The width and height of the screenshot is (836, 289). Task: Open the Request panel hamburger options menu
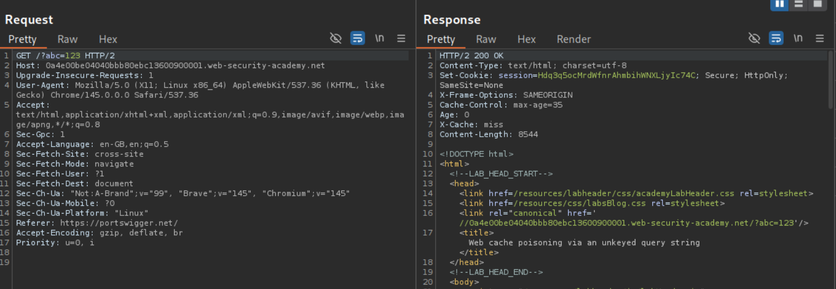coord(401,38)
